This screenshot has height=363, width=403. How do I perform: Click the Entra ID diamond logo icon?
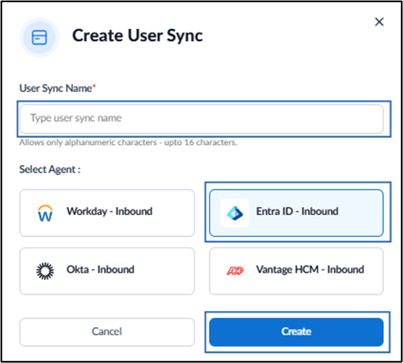pyautogui.click(x=235, y=213)
